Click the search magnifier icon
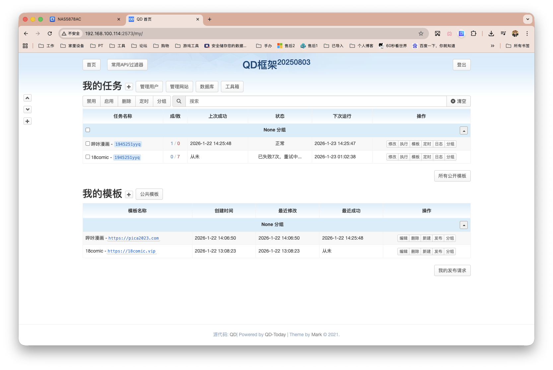553x370 pixels. (x=179, y=101)
